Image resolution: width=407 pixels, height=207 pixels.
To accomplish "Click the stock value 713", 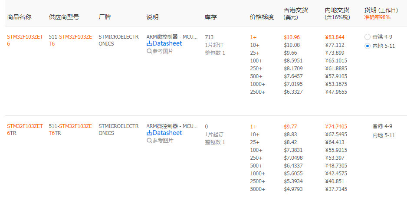I will (x=209, y=37).
